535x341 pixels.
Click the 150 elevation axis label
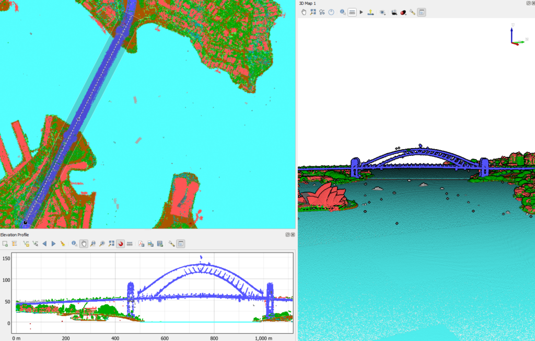[x=6, y=258]
